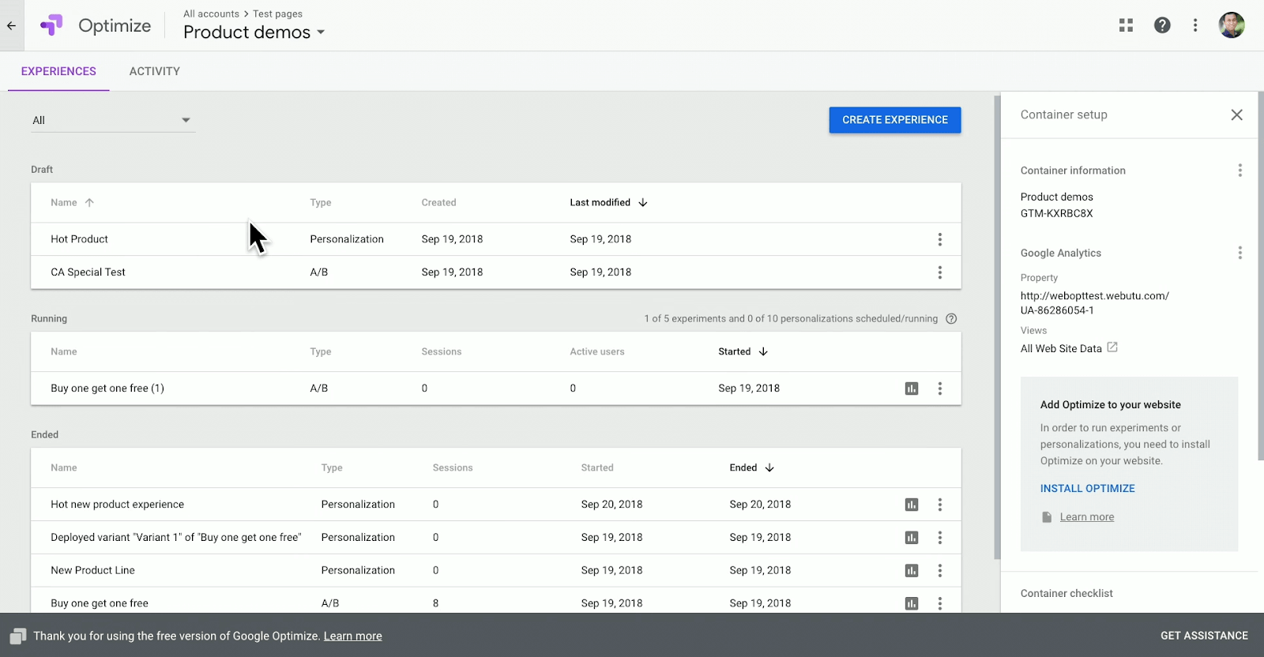Screen dimensions: 1264x657
Task: Click All accounts breadcrumb
Action: 211,14
